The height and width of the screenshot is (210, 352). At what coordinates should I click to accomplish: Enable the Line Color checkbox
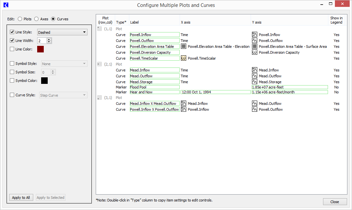pyautogui.click(x=12, y=49)
